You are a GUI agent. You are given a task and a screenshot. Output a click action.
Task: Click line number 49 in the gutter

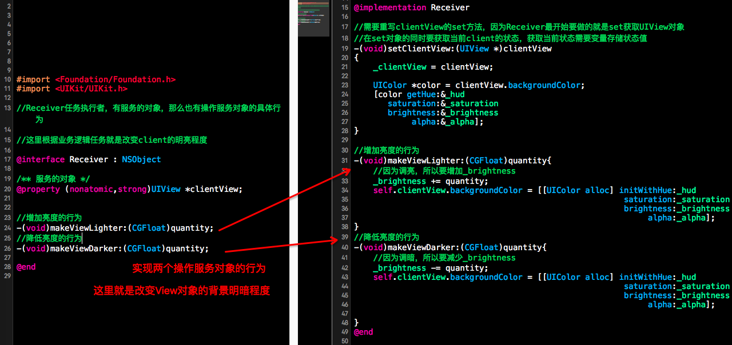point(344,332)
